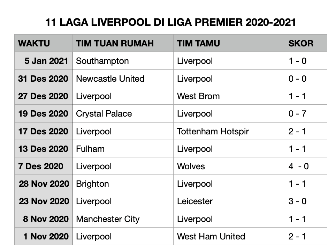The width and height of the screenshot is (336, 252).
Task: Click the Tottenham Hotspir cell
Action: pos(213,132)
